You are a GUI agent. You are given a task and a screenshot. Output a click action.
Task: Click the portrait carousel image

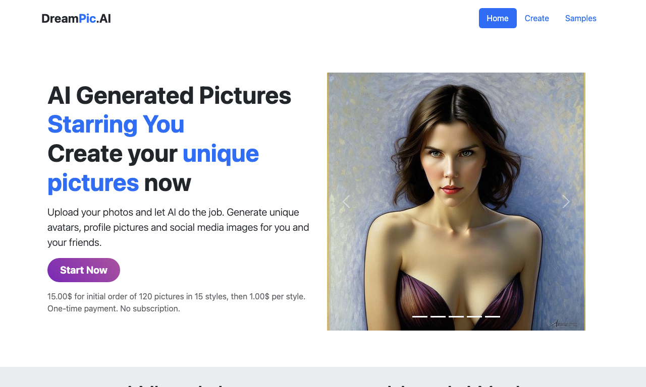click(x=456, y=202)
